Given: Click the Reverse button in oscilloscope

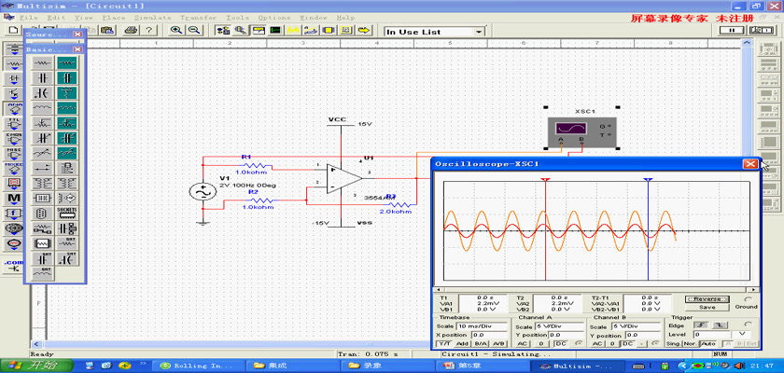Looking at the screenshot, I should 707,299.
